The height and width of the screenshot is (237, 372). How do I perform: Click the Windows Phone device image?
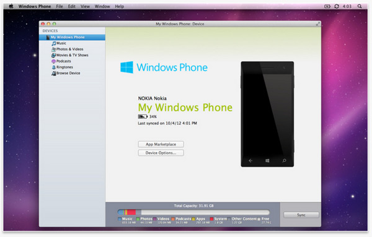[267, 114]
